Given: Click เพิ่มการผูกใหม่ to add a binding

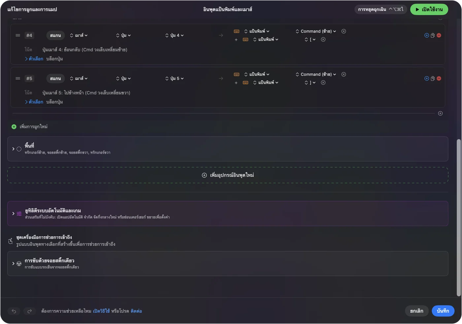Looking at the screenshot, I should [30, 127].
